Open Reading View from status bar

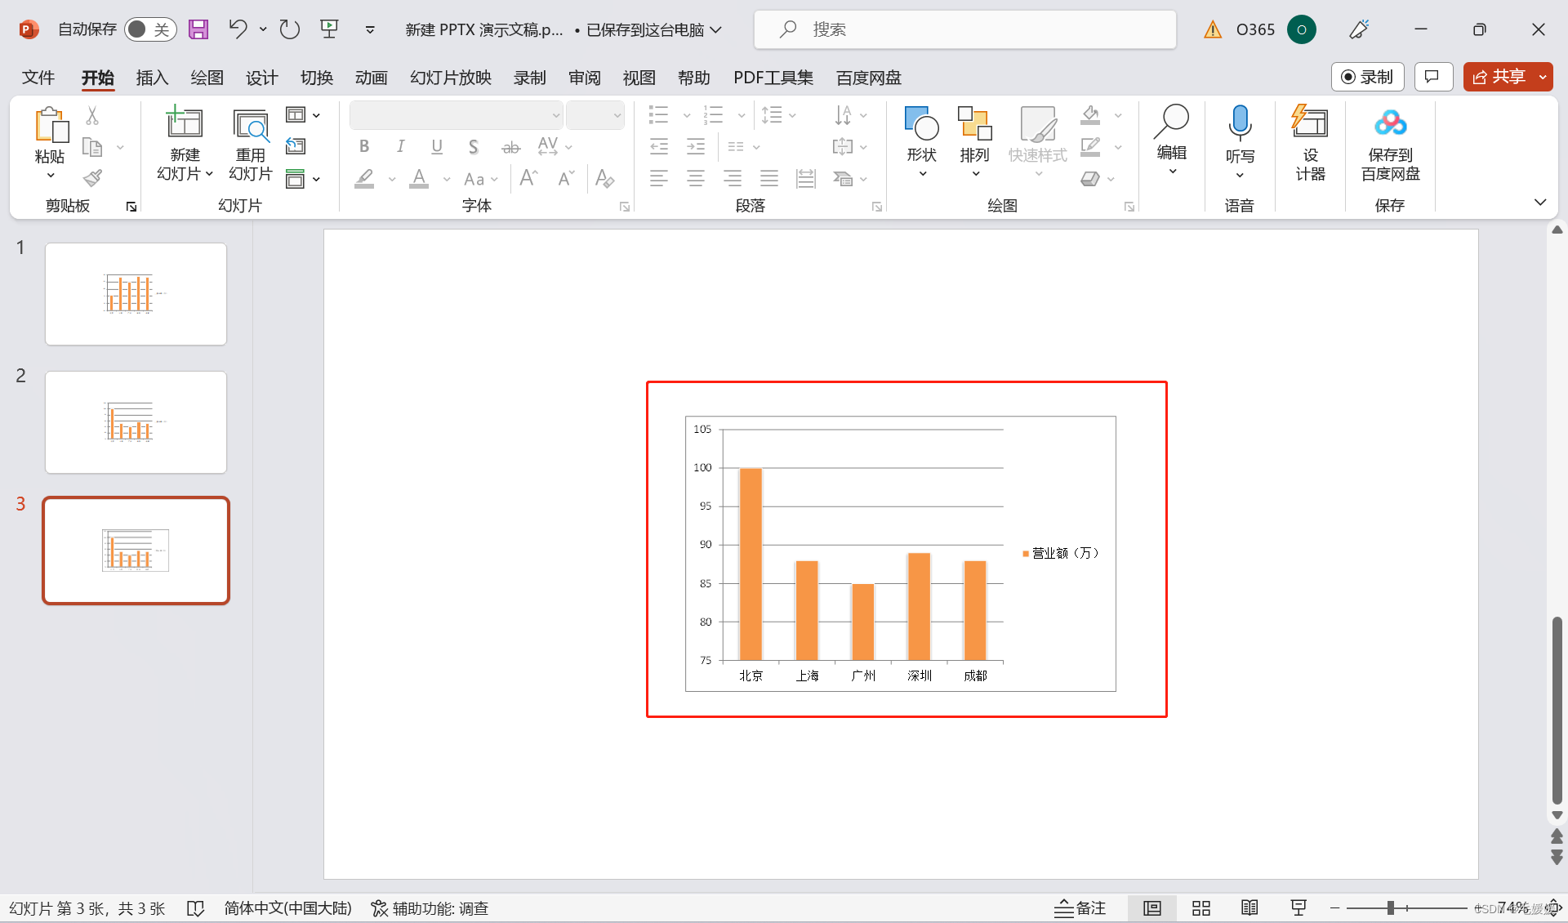[x=1249, y=908]
